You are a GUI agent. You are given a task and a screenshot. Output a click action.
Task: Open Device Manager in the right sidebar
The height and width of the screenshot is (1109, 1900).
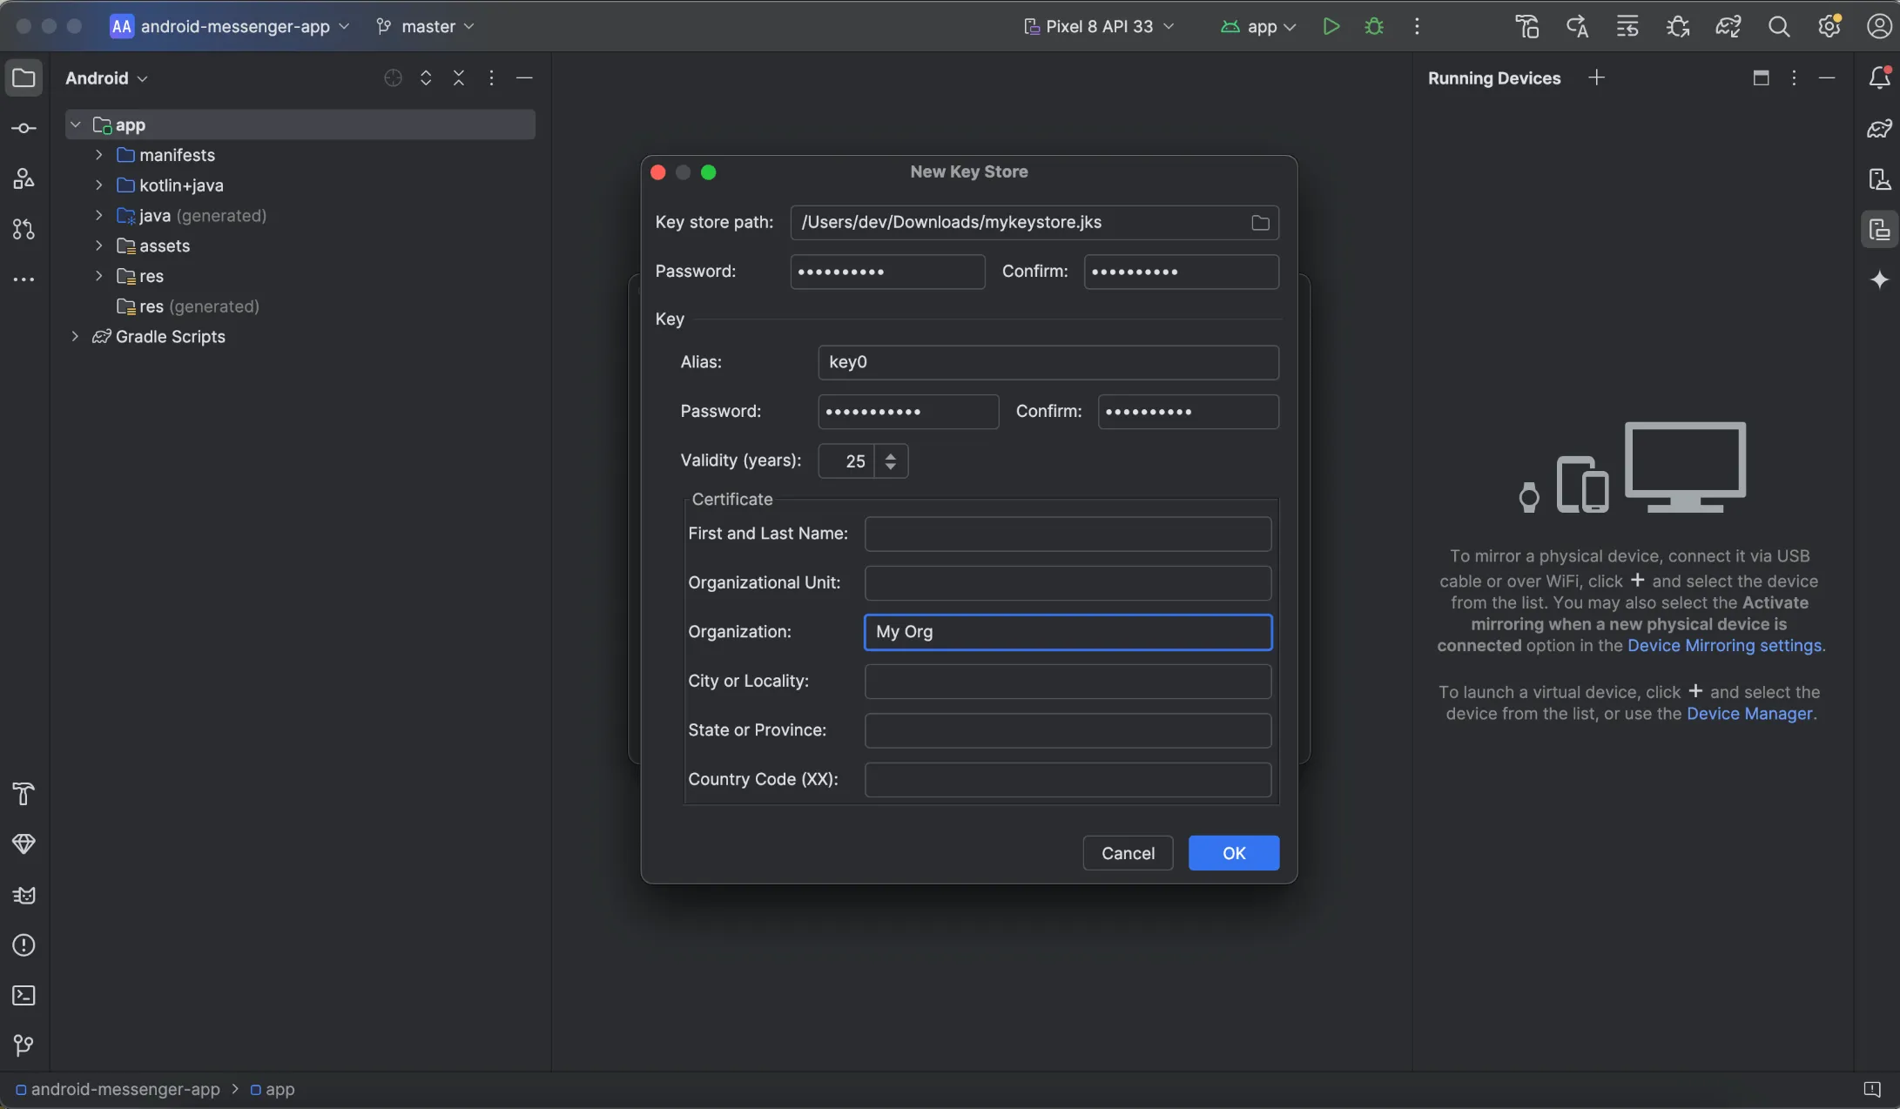1879,179
